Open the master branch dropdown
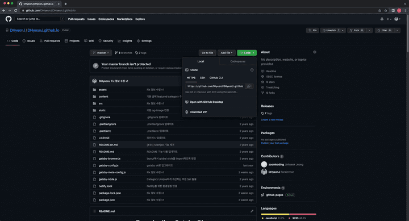The image size is (409, 221). point(101,53)
